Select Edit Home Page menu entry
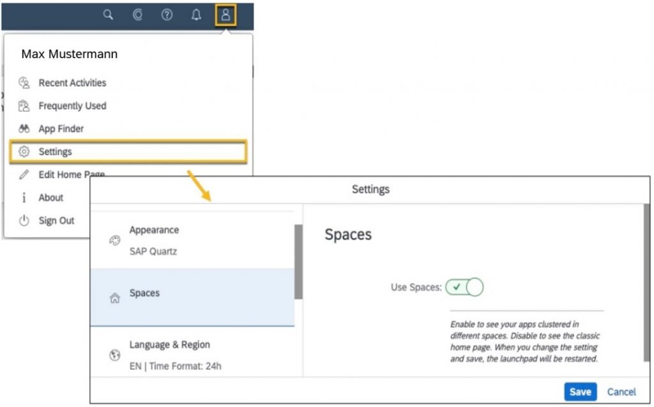 click(x=70, y=175)
